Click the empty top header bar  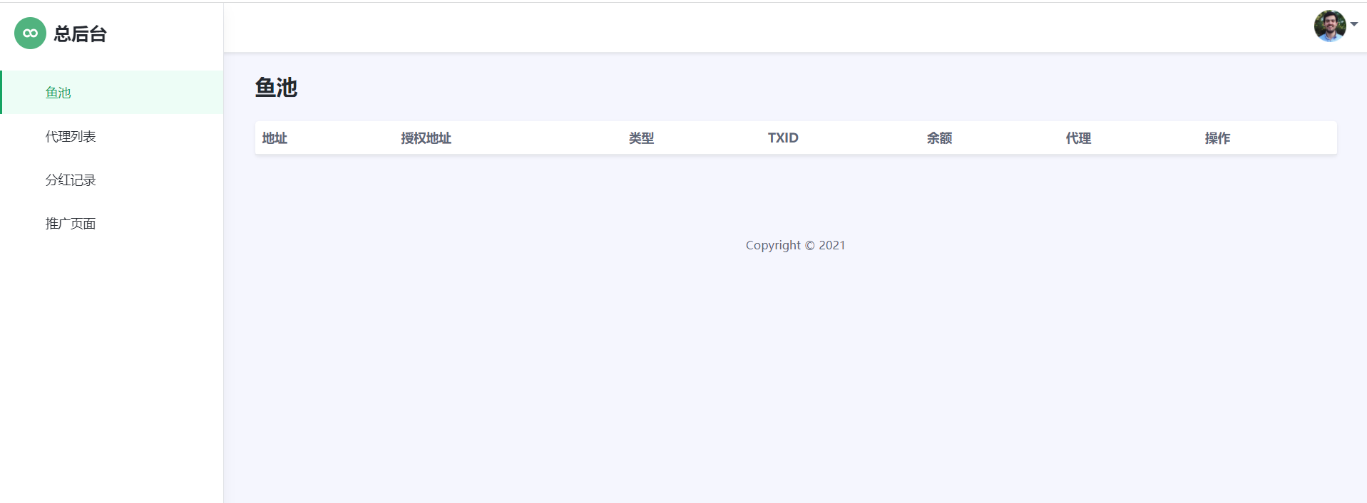(713, 28)
